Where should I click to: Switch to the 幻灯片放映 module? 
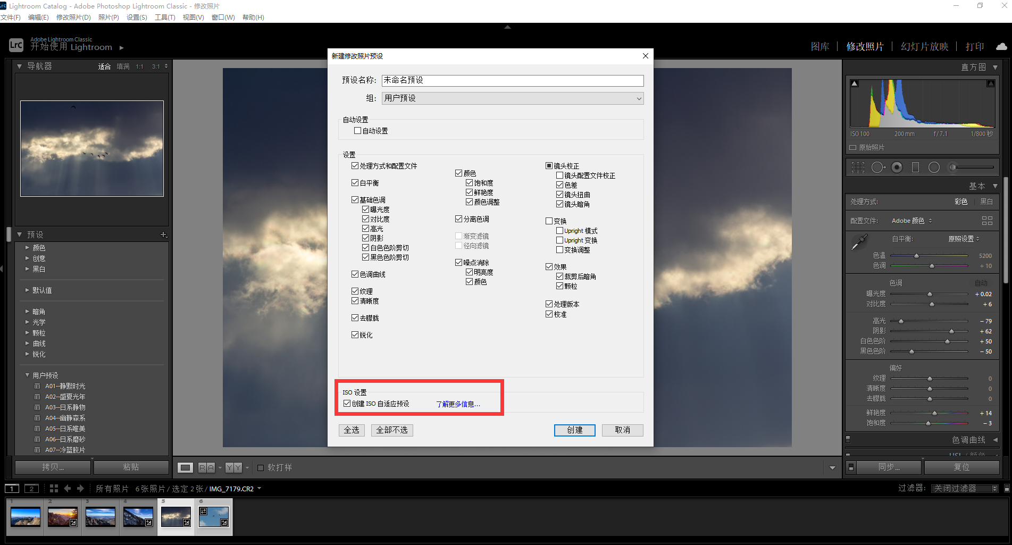924,47
